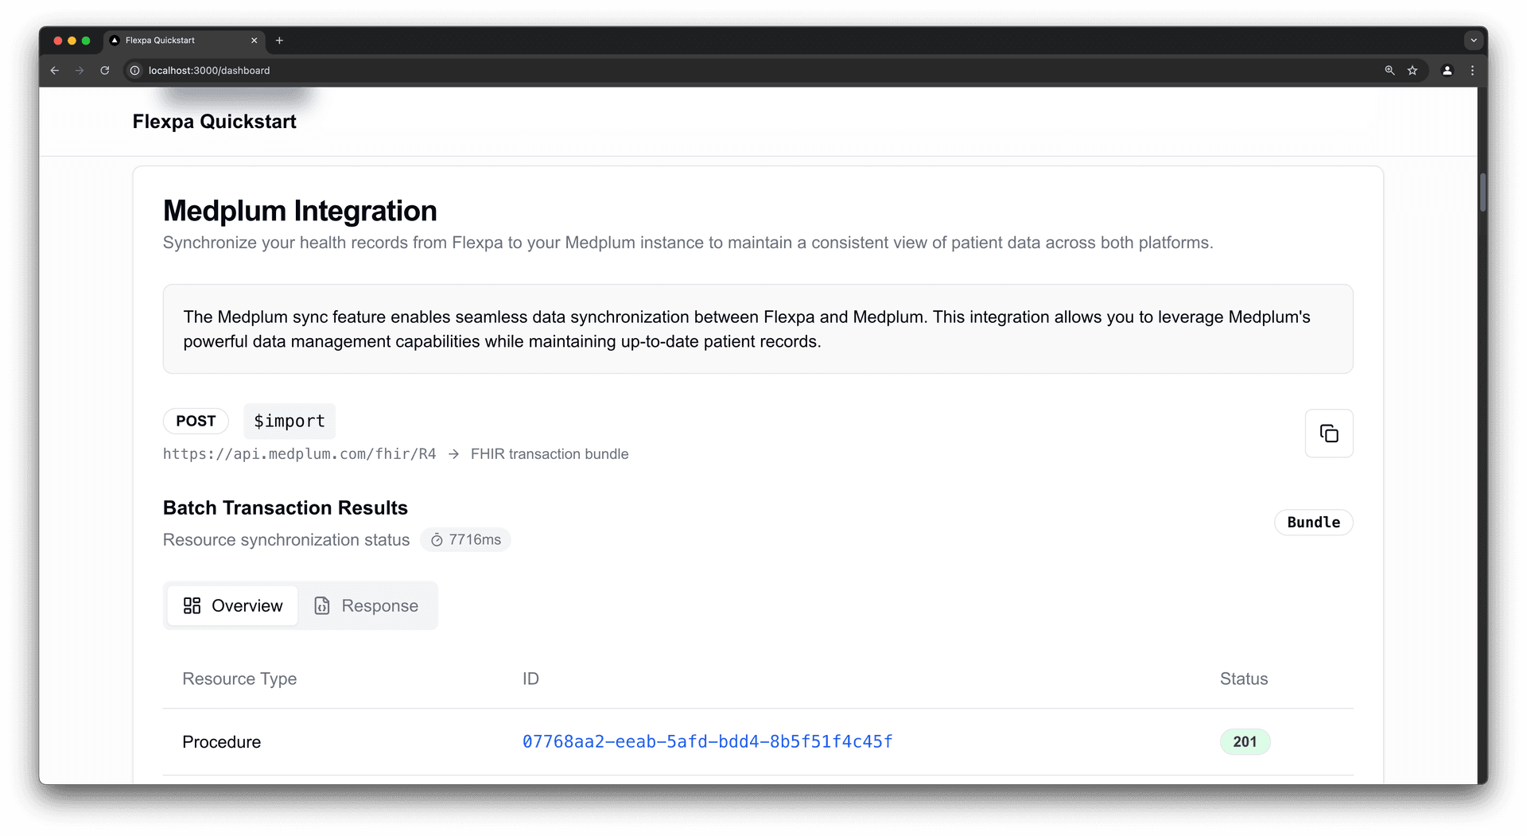Open the zoom magnifier in address bar

tap(1389, 71)
